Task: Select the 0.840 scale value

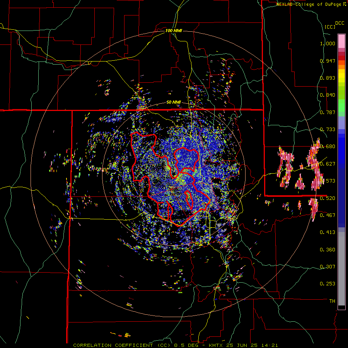Action: [x=328, y=95]
